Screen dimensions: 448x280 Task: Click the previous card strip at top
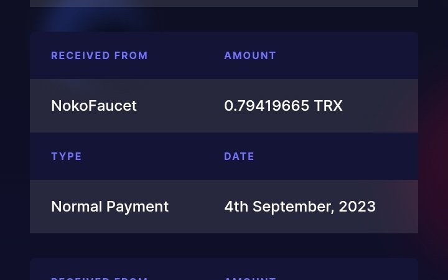coord(224,3)
